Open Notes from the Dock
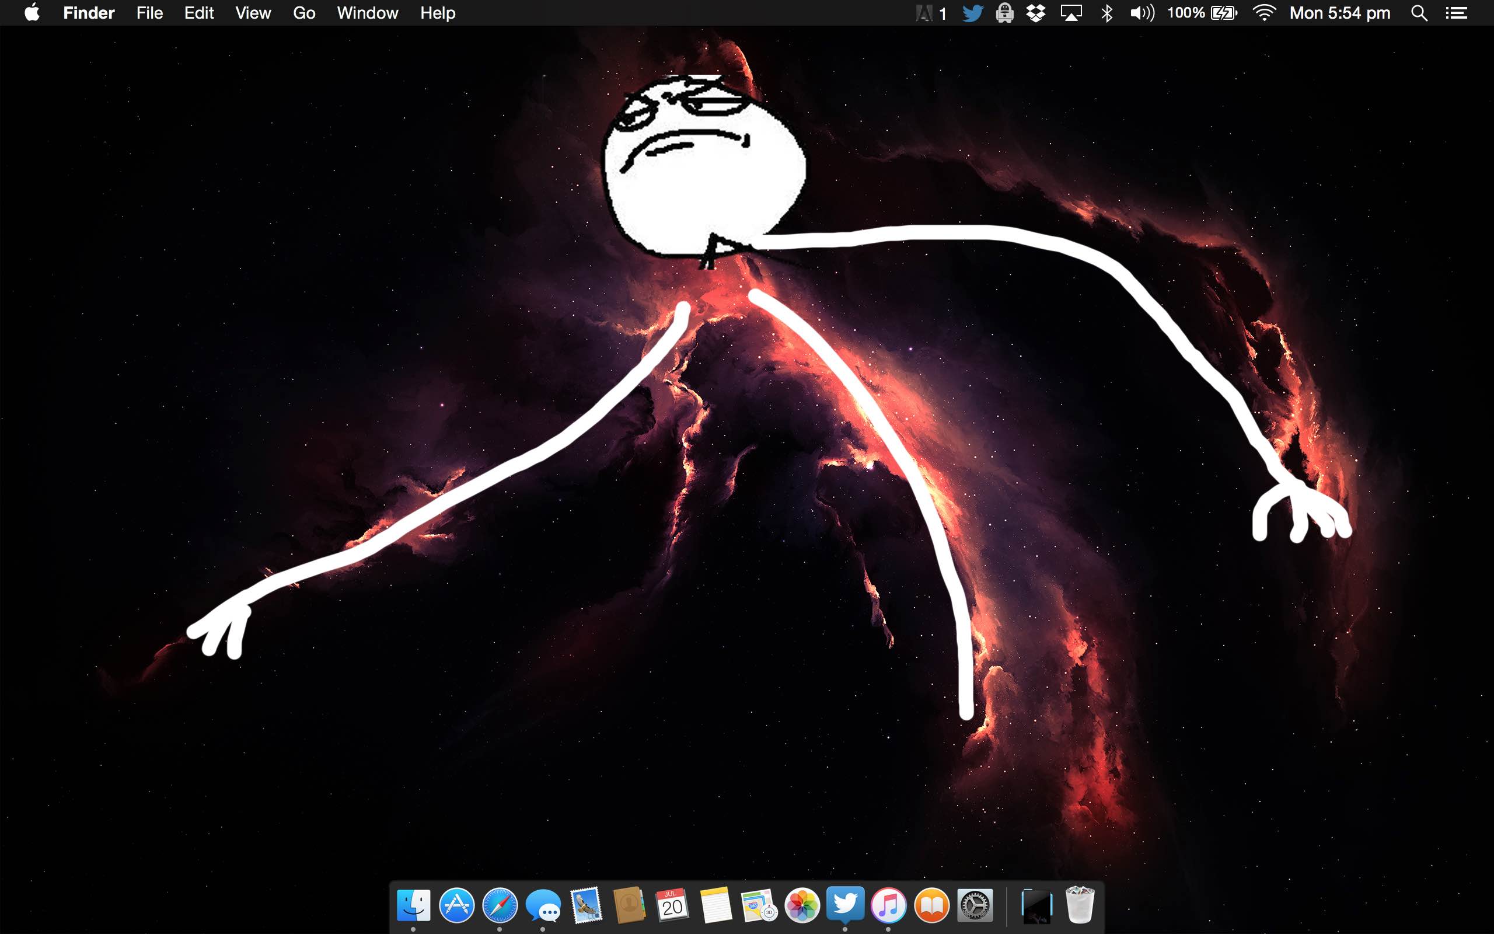 click(715, 905)
